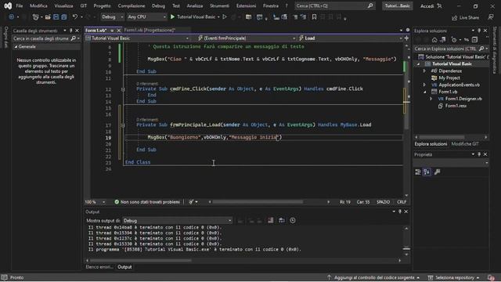Click the navigate Back circle icon
Viewport: 501px width, 282px height.
tap(12, 17)
